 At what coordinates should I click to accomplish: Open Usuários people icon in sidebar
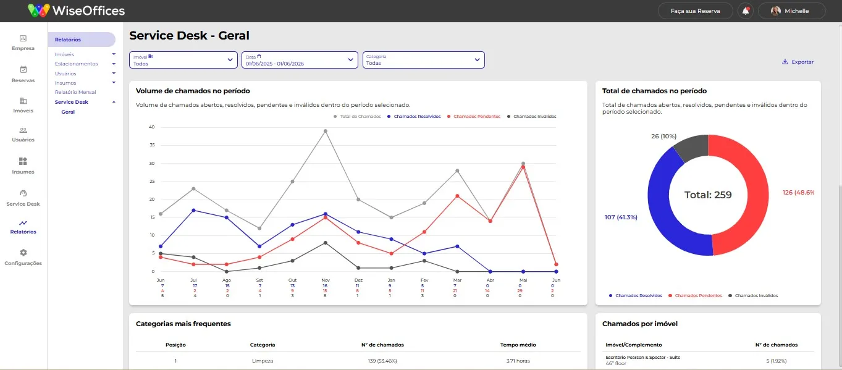coord(23,130)
